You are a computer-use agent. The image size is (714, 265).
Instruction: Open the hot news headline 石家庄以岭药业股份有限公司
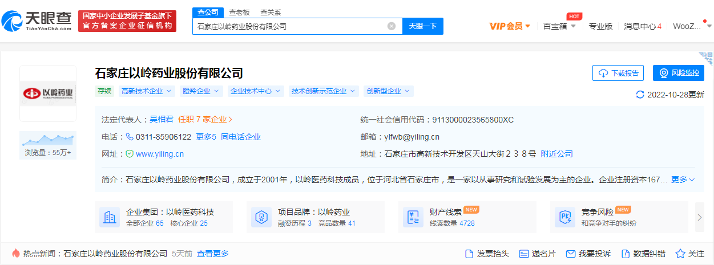pos(115,254)
